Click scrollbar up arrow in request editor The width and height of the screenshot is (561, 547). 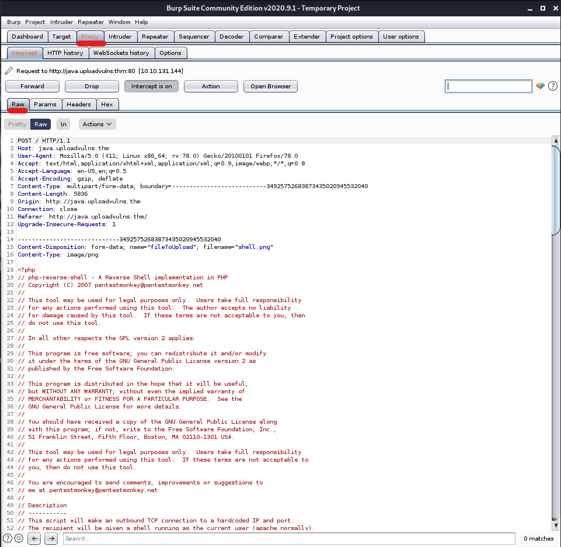coord(556,140)
